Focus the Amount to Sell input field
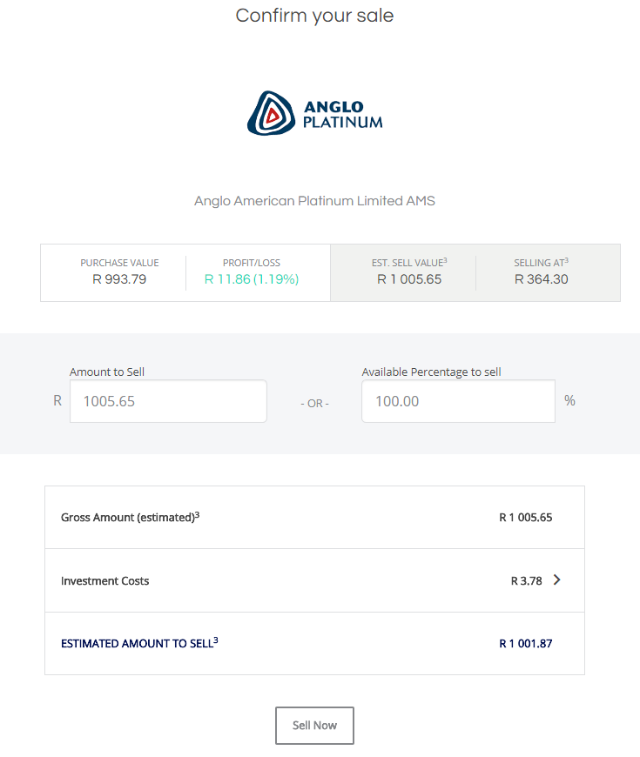The image size is (640, 757). (168, 401)
